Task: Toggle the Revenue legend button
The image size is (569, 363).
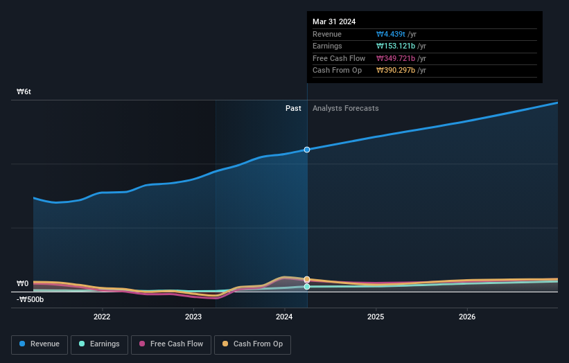Action: pos(40,344)
